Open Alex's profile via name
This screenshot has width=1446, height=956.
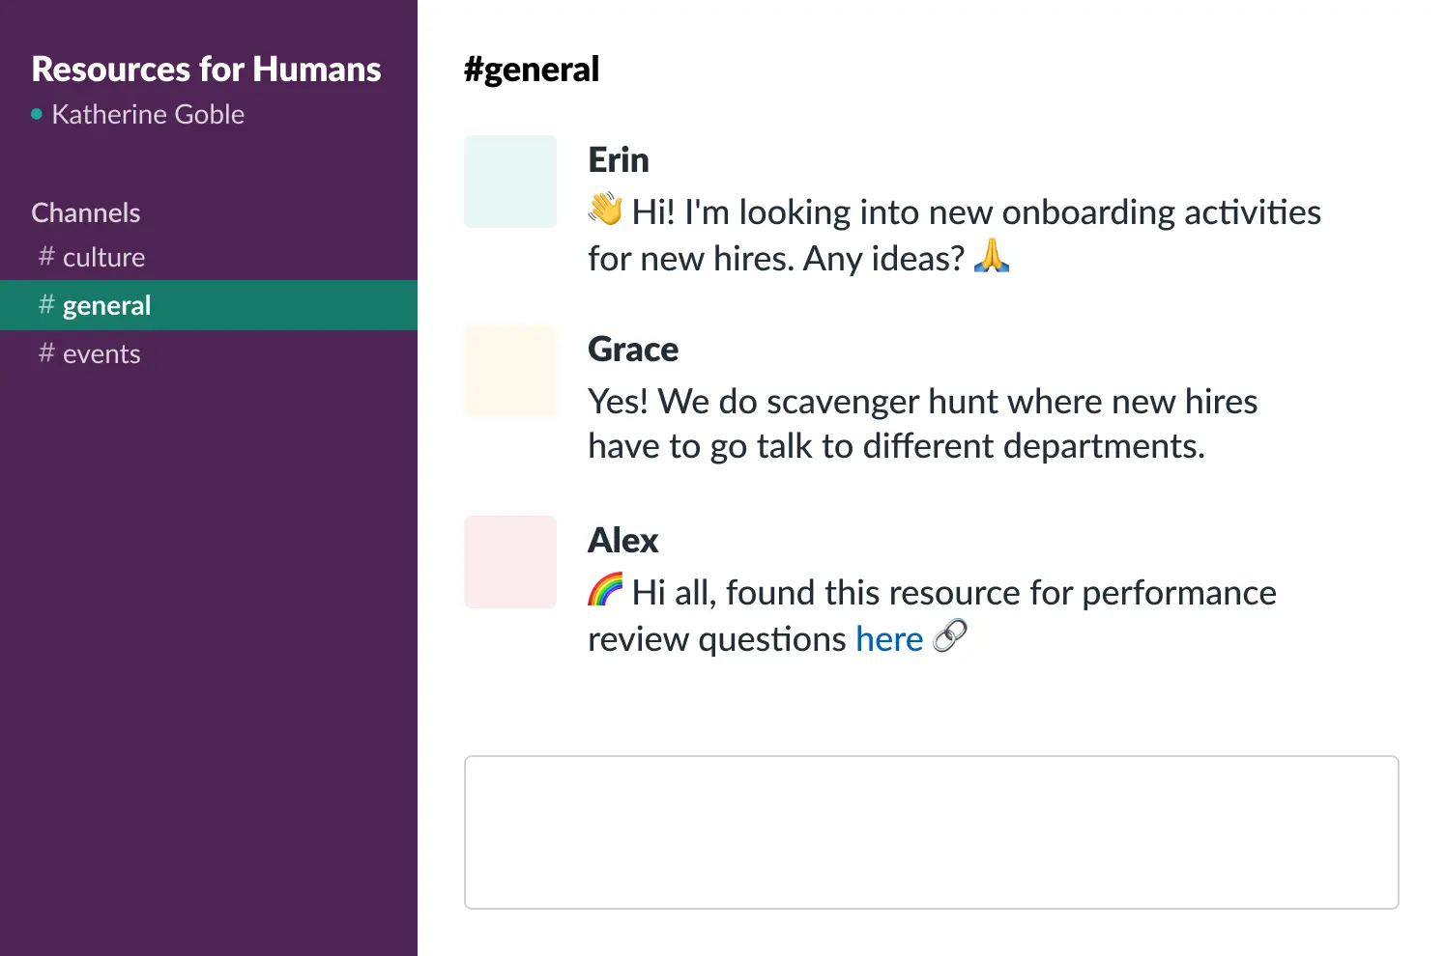coord(623,541)
